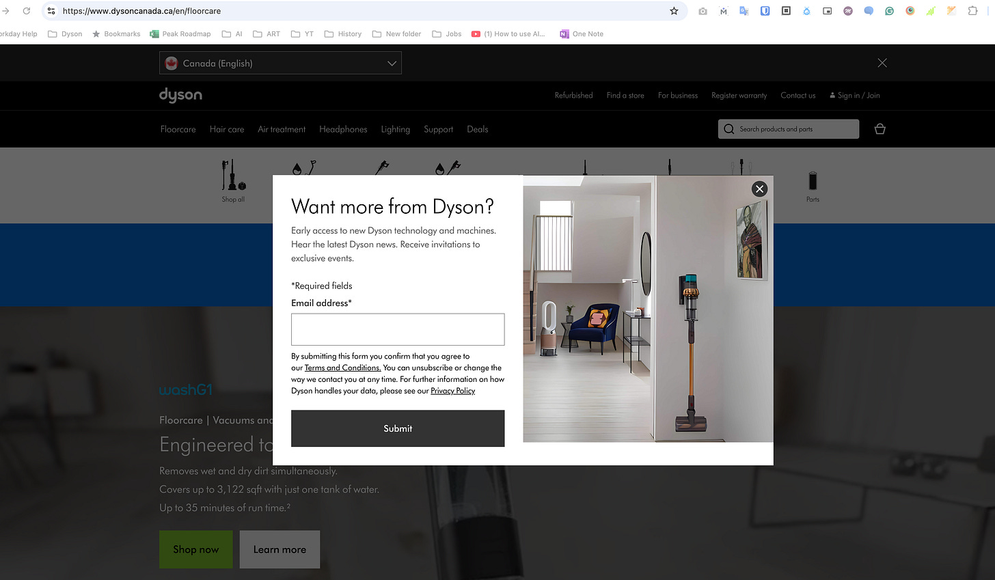Click the Email address input field
The height and width of the screenshot is (580, 995).
[398, 329]
